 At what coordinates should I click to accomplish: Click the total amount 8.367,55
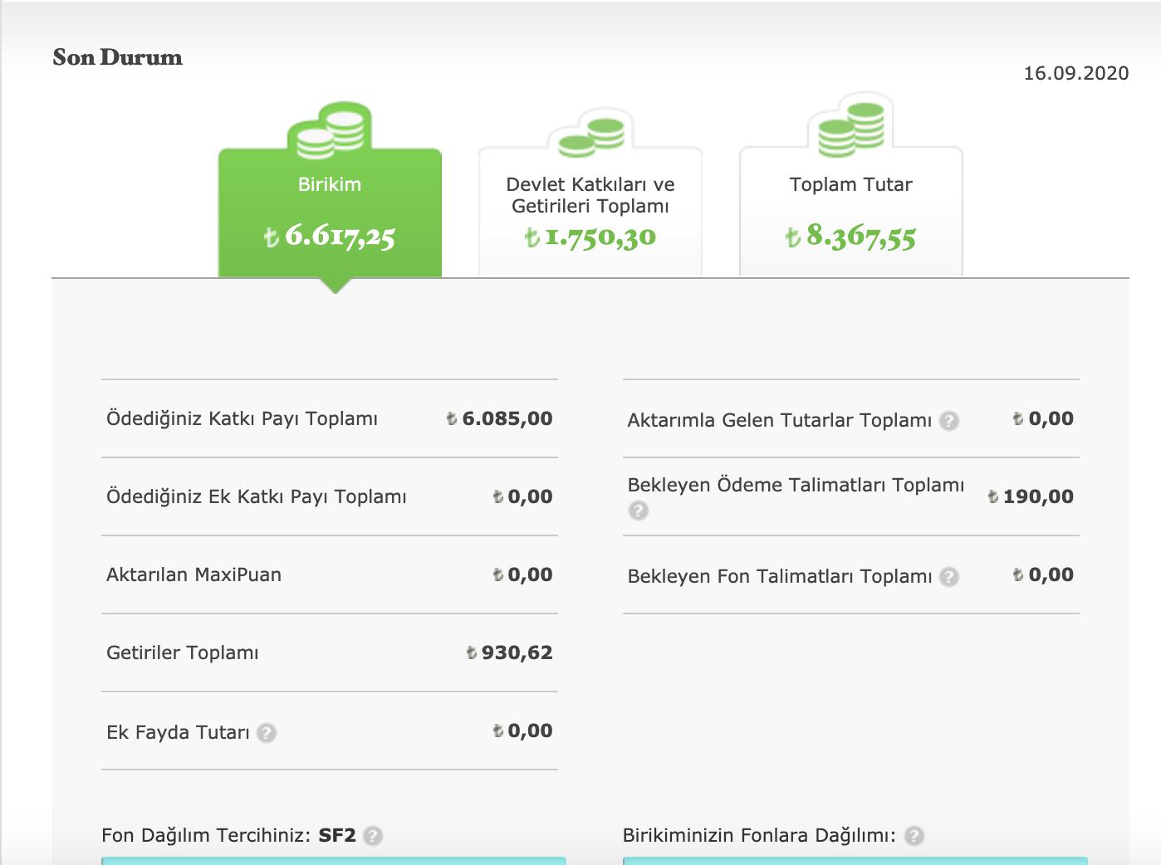pos(851,237)
